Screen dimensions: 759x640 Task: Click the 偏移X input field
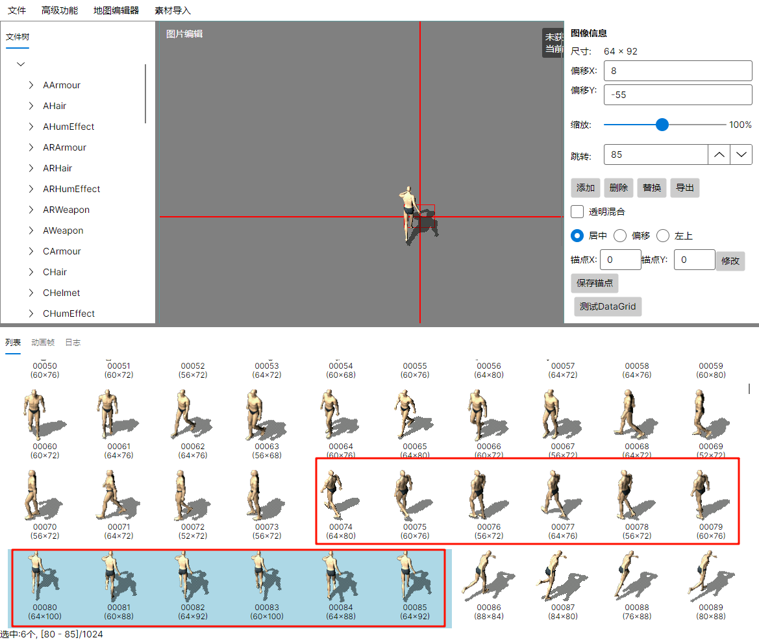677,71
